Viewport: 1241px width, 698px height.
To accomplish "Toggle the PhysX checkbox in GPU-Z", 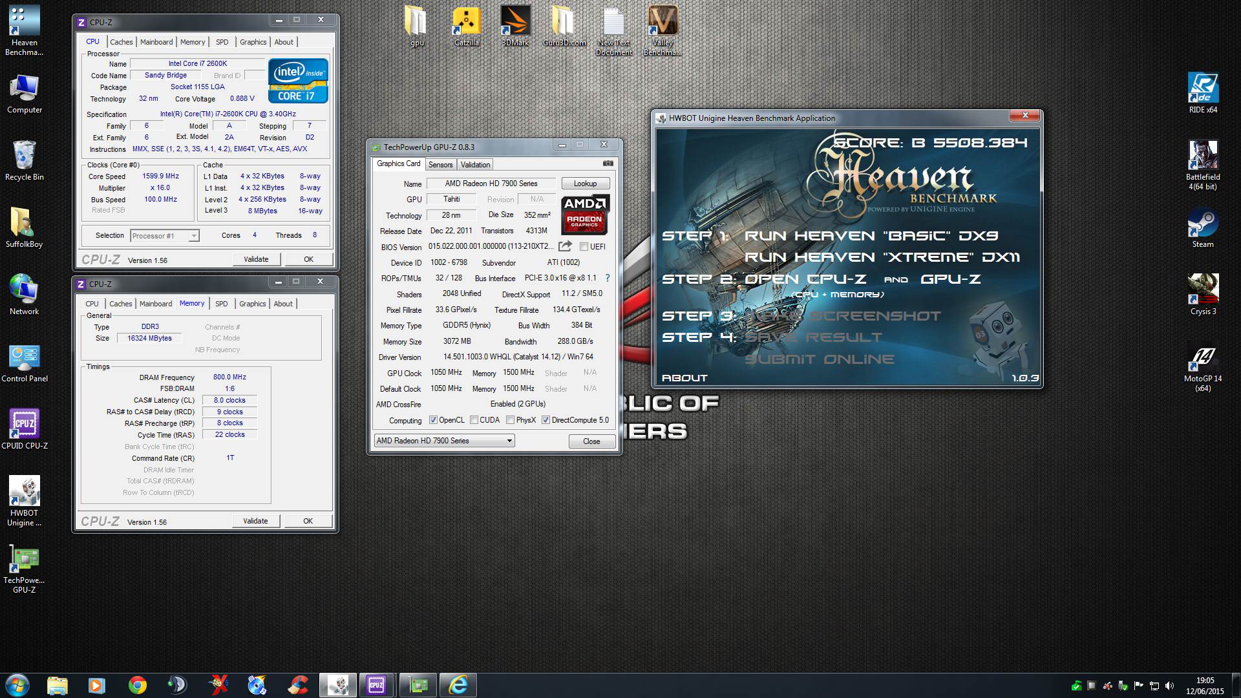I will [x=510, y=420].
